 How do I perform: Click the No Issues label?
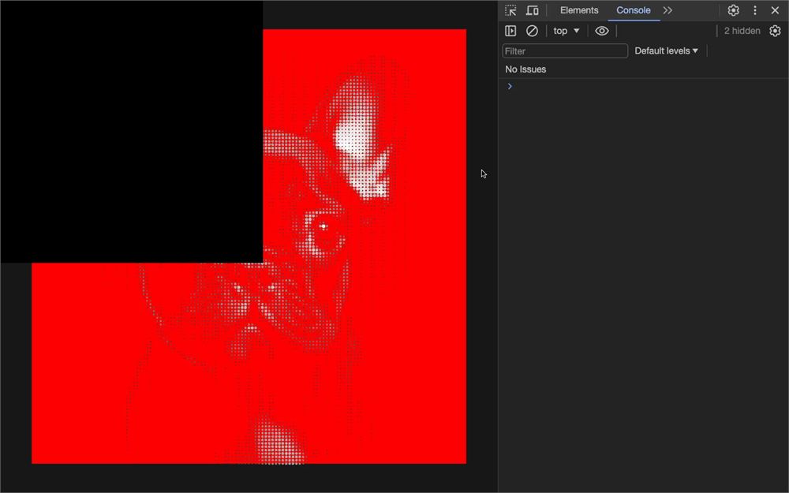point(525,69)
